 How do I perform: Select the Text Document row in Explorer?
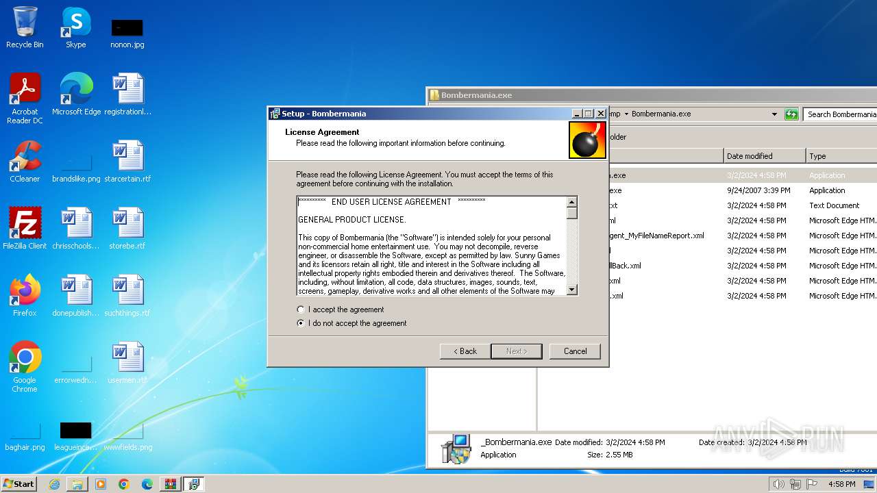742,205
